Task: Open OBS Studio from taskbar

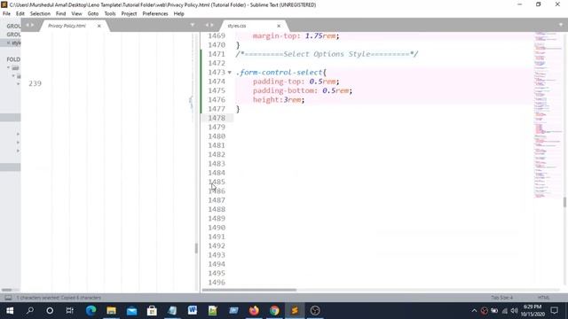Action: pyautogui.click(x=315, y=311)
